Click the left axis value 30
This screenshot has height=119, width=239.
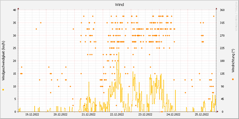tap(14, 35)
